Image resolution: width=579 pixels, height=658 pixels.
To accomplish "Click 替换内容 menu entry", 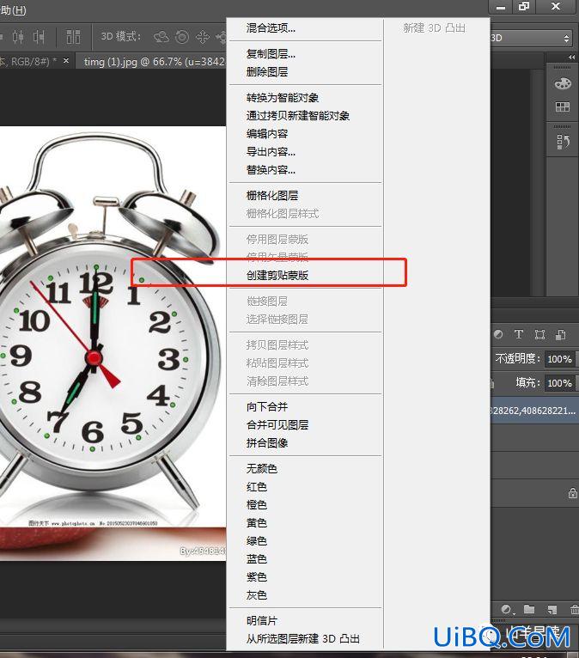I will tap(305, 170).
